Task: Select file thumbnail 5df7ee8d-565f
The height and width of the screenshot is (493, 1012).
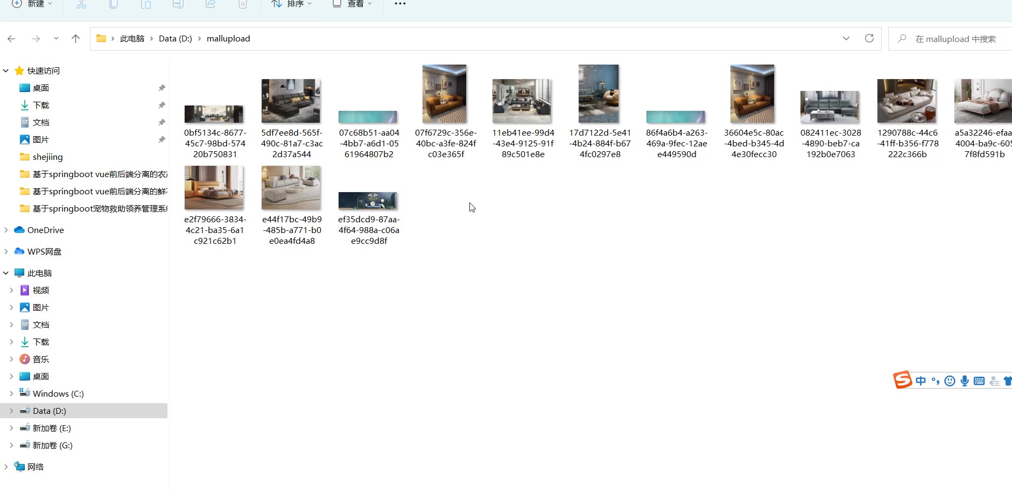Action: click(291, 101)
